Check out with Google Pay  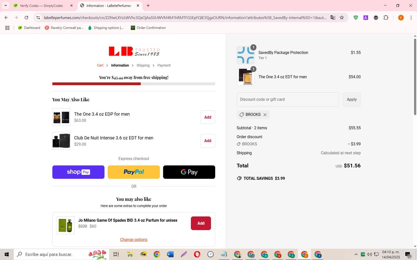tap(189, 172)
